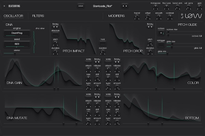
Task: Click the BOTTOM envelope curve display
Action: 162,108
